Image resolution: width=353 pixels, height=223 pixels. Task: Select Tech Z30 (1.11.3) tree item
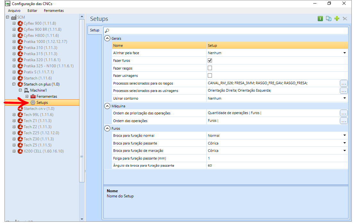point(38,139)
